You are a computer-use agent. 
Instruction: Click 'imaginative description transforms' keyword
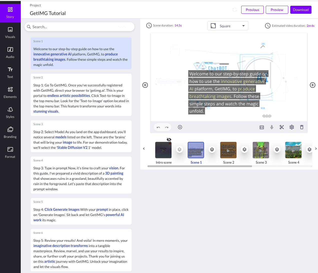(60, 246)
